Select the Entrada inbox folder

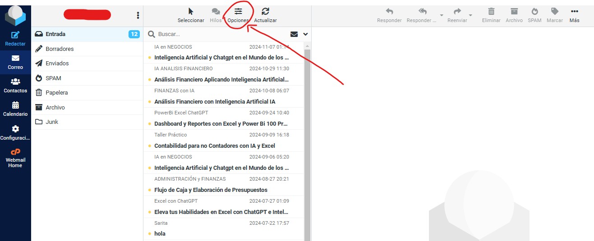point(87,34)
